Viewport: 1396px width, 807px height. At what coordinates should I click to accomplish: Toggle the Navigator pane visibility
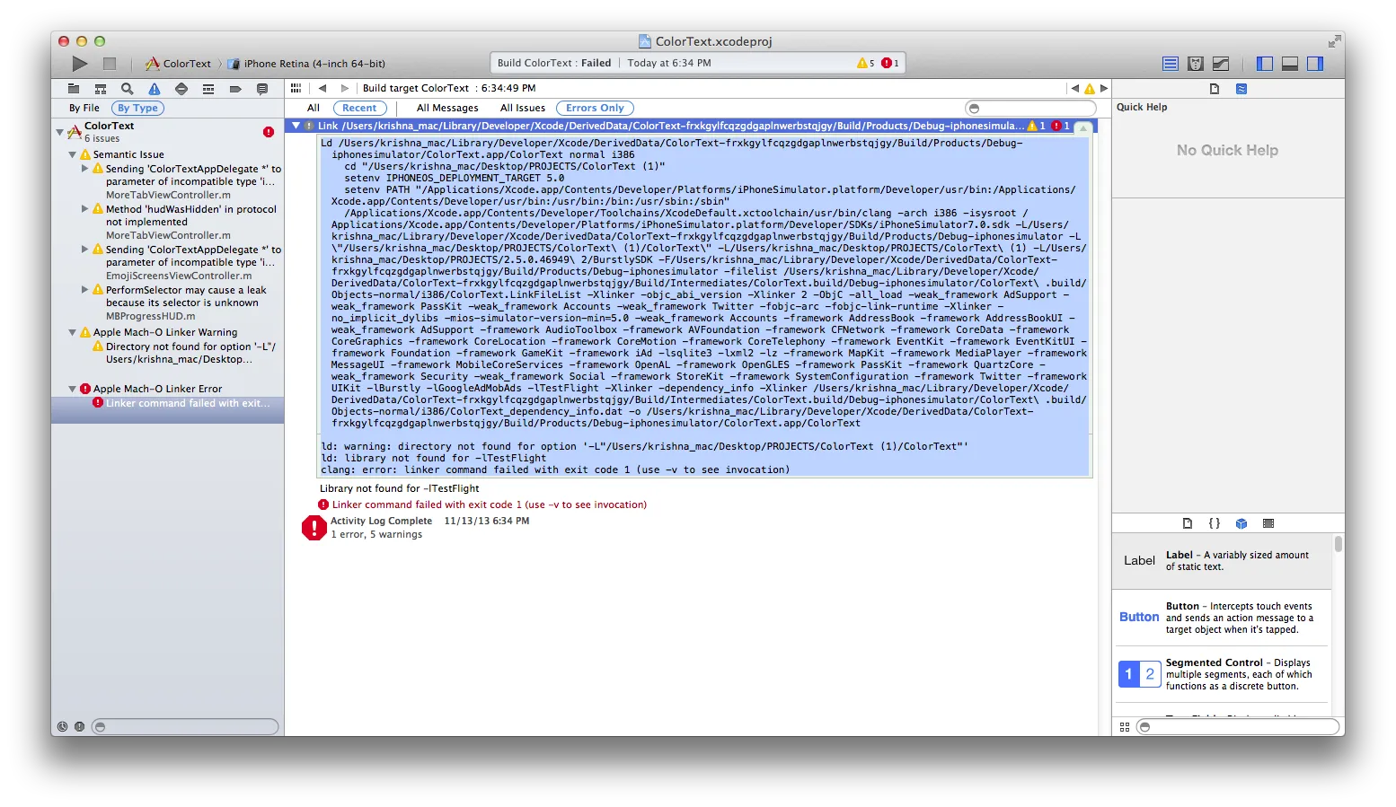pyautogui.click(x=1265, y=64)
